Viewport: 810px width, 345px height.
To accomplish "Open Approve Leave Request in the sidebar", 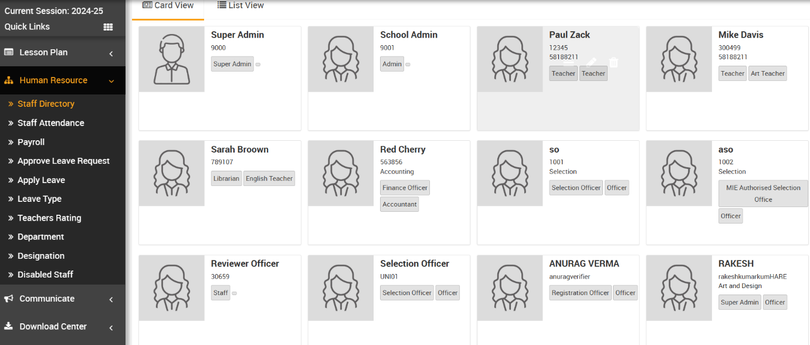I will pos(63,161).
